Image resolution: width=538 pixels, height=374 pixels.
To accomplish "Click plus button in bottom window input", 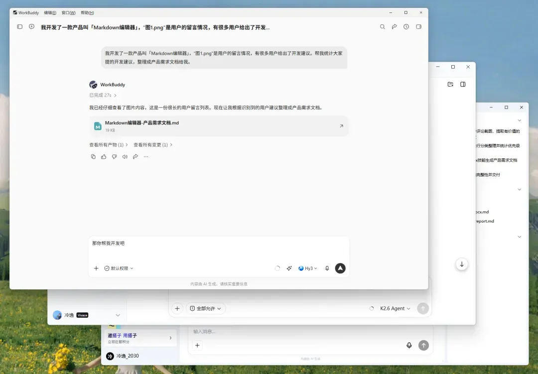I will 197,345.
